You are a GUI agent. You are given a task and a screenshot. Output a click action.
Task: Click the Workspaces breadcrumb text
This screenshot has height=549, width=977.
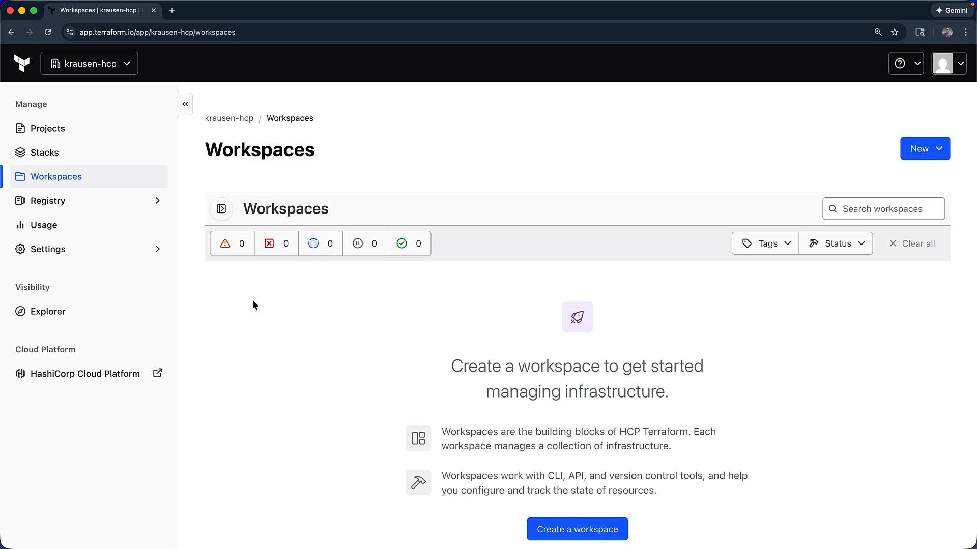(x=290, y=118)
